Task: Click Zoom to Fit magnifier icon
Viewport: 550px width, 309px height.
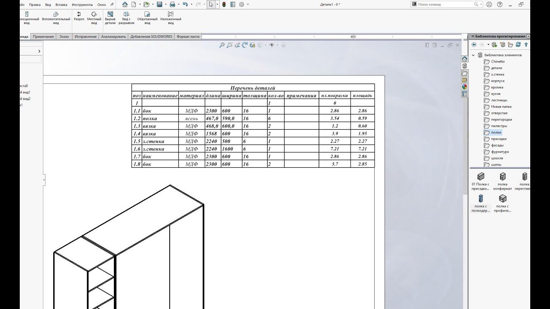Action: pos(222,45)
